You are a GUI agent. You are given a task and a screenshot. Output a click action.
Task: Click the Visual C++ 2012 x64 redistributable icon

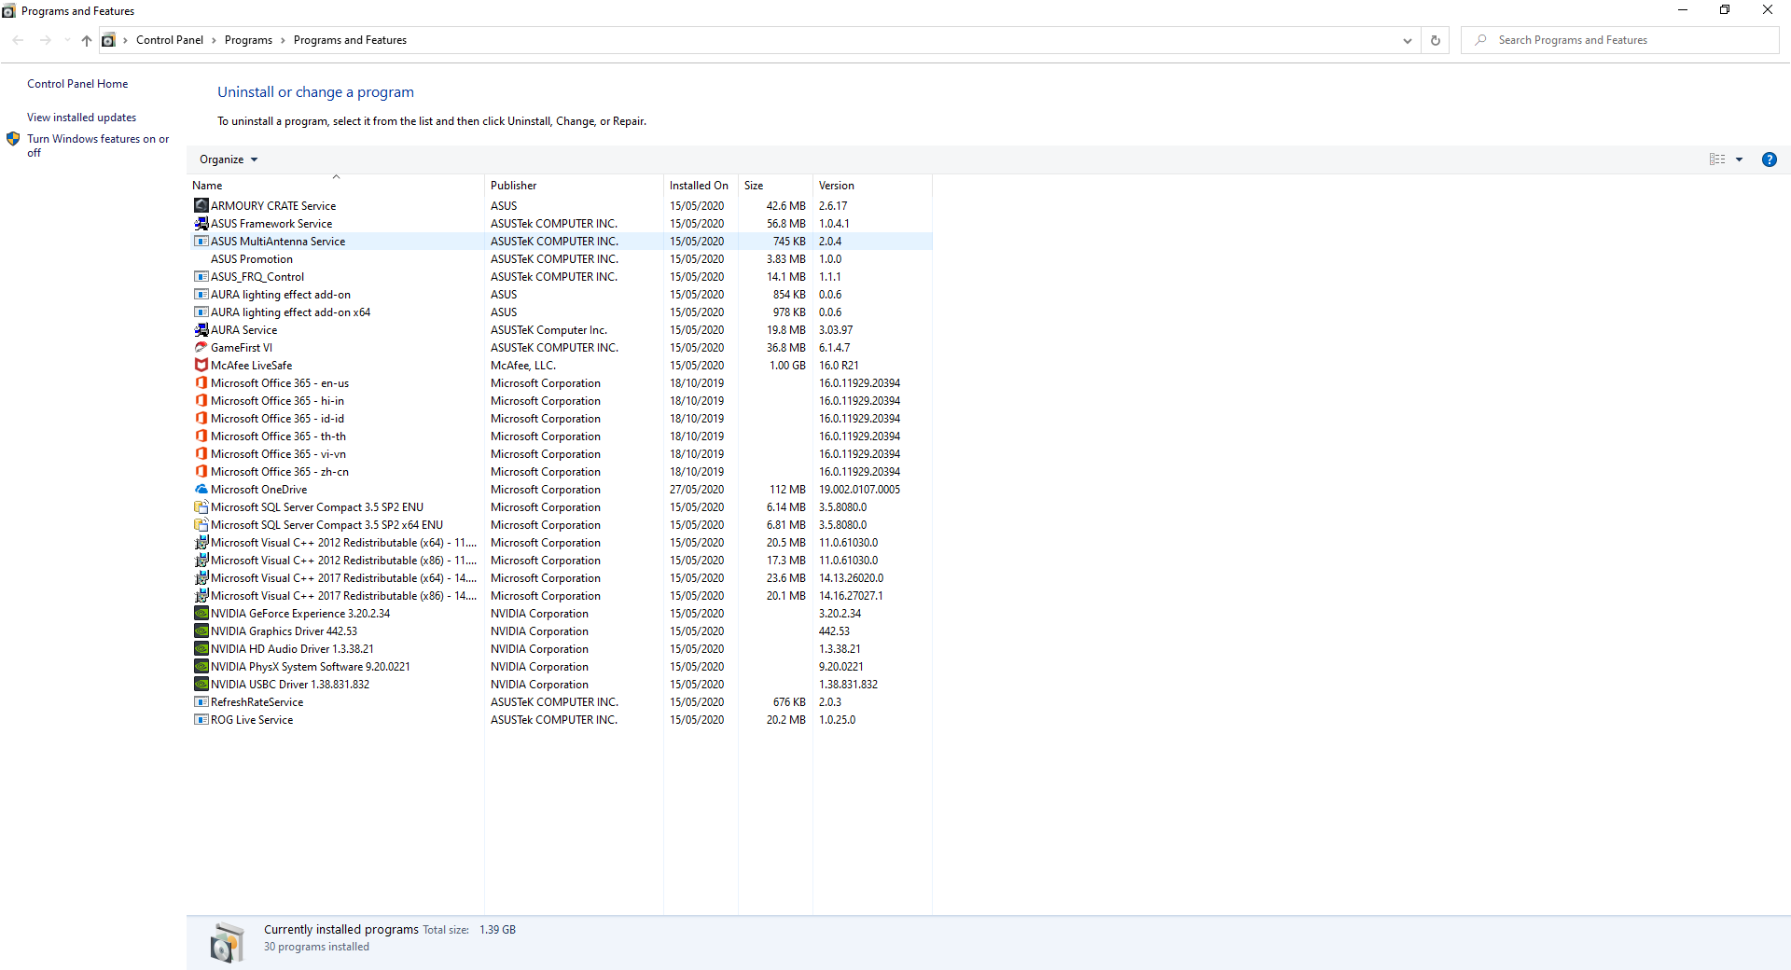(x=201, y=542)
